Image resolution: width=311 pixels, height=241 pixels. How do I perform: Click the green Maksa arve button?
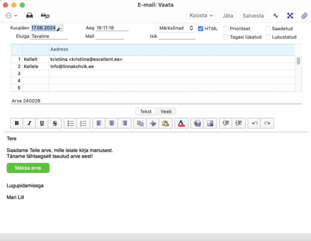pos(28,168)
